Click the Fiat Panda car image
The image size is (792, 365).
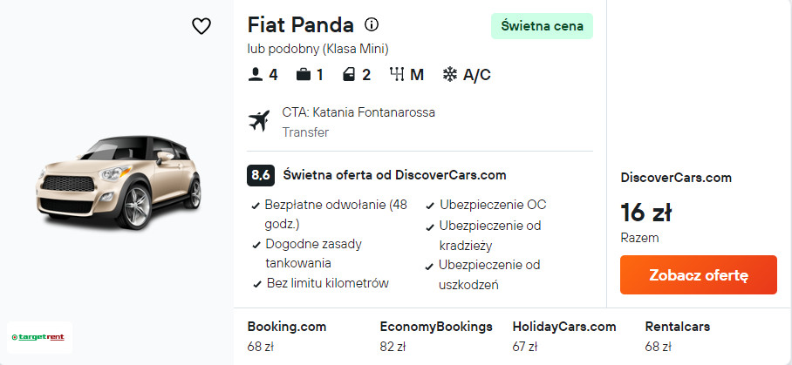click(x=117, y=183)
